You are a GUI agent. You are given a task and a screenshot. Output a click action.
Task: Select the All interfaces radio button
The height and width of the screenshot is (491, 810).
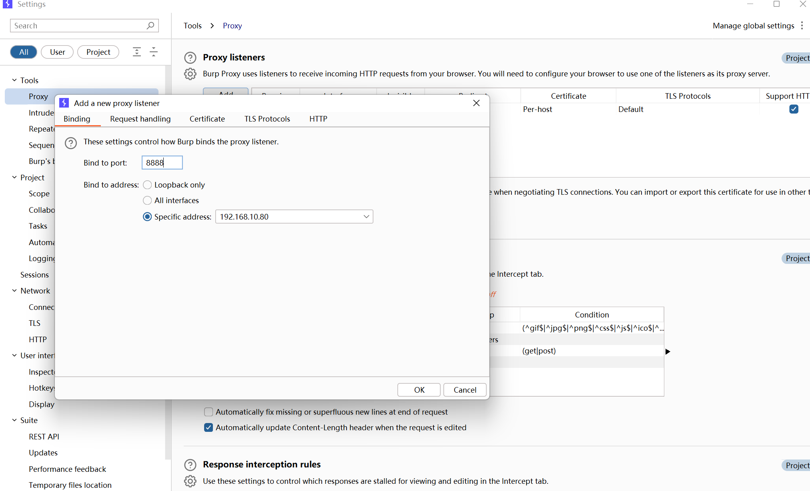click(x=147, y=200)
